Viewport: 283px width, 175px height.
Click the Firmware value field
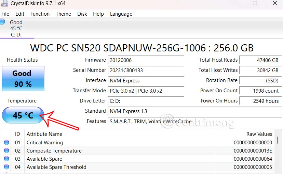click(146, 60)
